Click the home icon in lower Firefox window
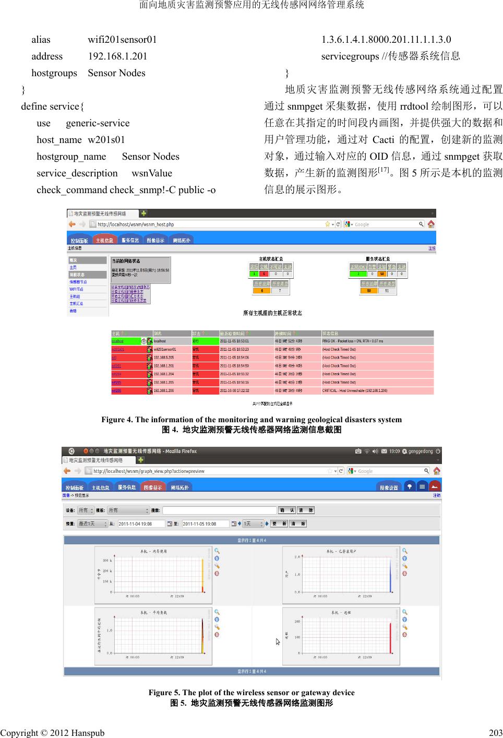The image size is (503, 738). click(x=437, y=471)
